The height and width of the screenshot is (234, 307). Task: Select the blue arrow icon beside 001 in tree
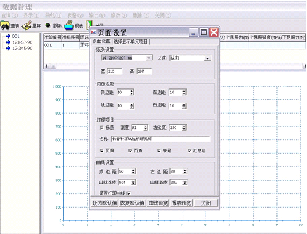(8, 36)
